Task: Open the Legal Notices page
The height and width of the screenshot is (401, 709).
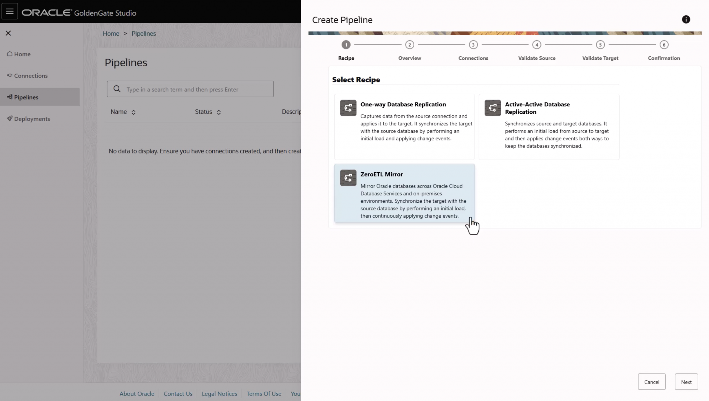Action: [x=219, y=394]
